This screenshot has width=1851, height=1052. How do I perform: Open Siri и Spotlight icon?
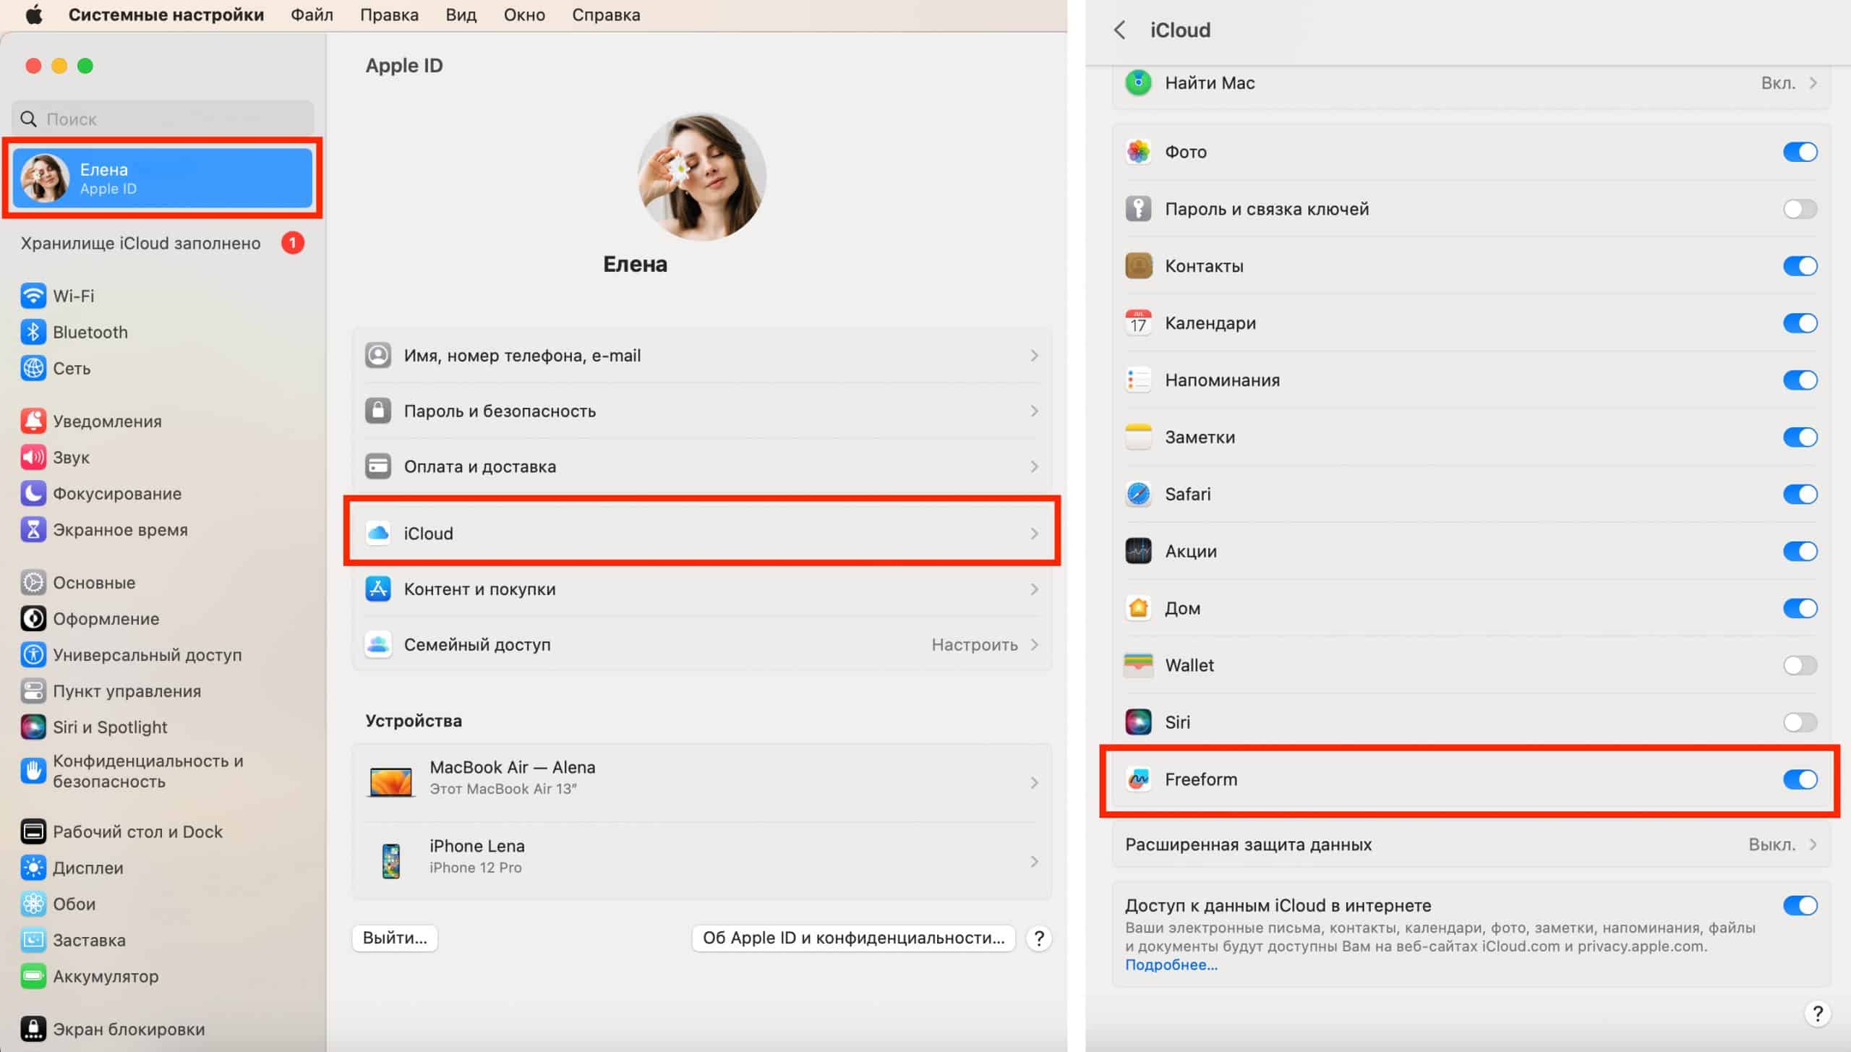tap(33, 727)
